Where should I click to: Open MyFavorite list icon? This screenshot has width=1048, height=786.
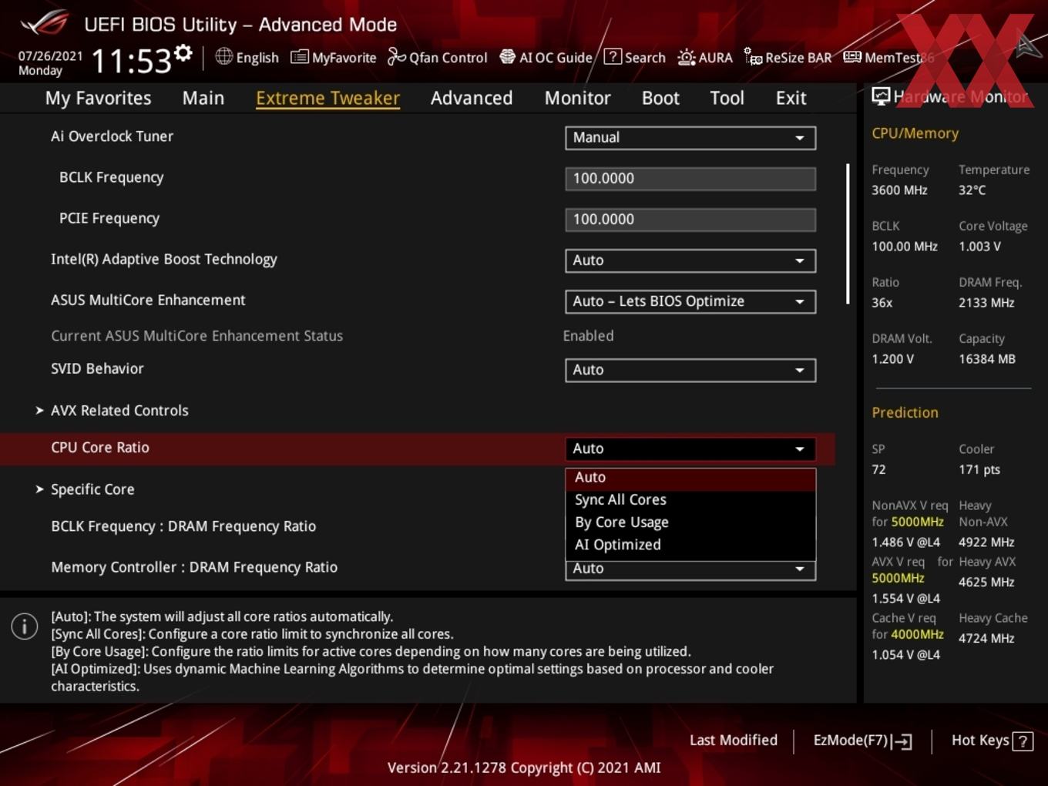coord(299,57)
